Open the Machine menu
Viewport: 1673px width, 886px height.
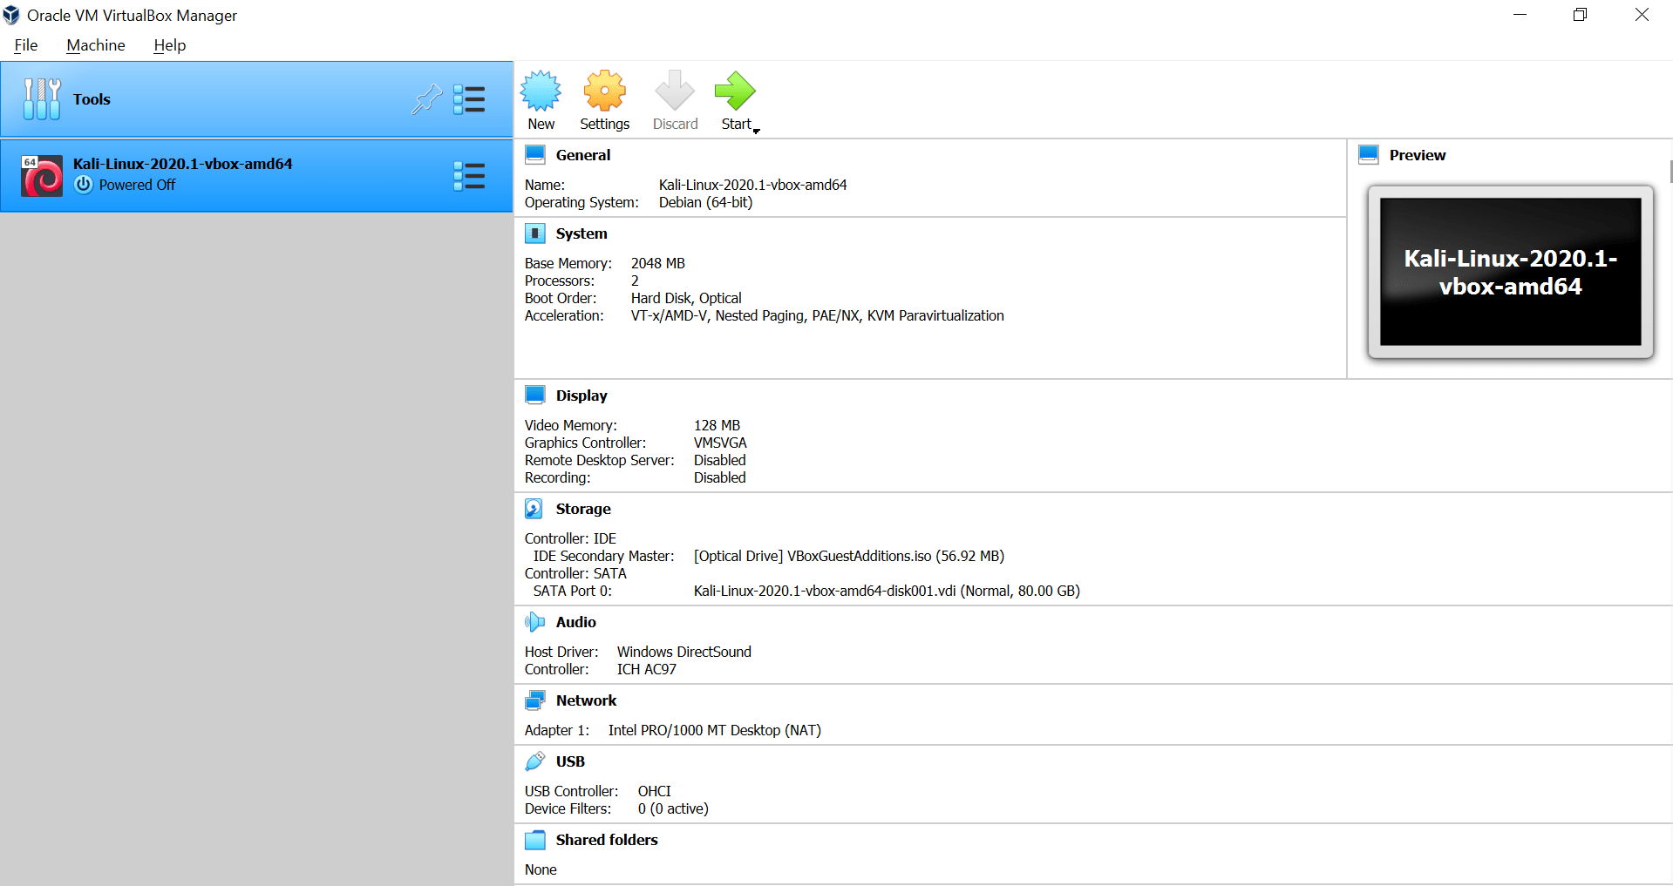point(96,45)
